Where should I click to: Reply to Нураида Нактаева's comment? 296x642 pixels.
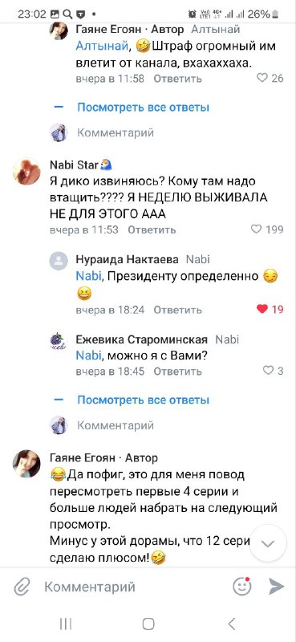pyautogui.click(x=178, y=311)
